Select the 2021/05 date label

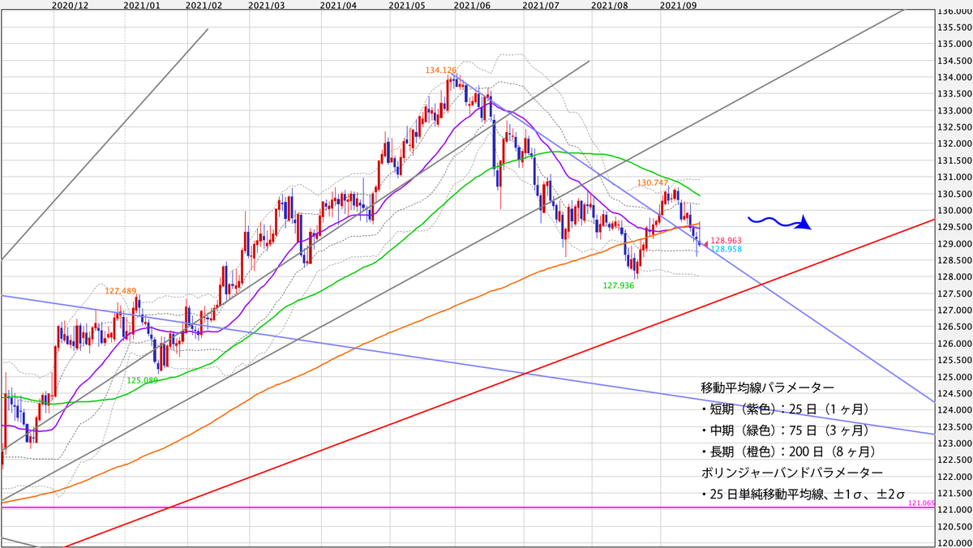pyautogui.click(x=407, y=5)
